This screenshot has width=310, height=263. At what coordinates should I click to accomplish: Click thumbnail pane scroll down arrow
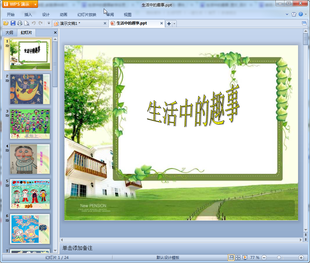tap(55, 250)
